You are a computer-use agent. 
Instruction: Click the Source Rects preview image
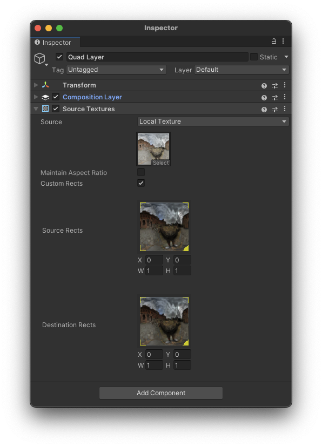coord(164,227)
